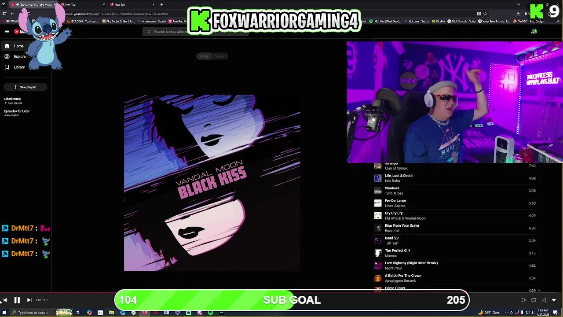Toggle the hamburger guide menu
563x317 pixels.
pos(7,32)
